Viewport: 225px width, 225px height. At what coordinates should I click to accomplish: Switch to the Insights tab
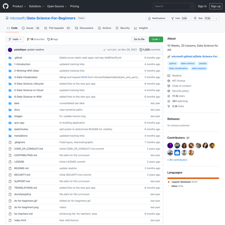(x=141, y=28)
